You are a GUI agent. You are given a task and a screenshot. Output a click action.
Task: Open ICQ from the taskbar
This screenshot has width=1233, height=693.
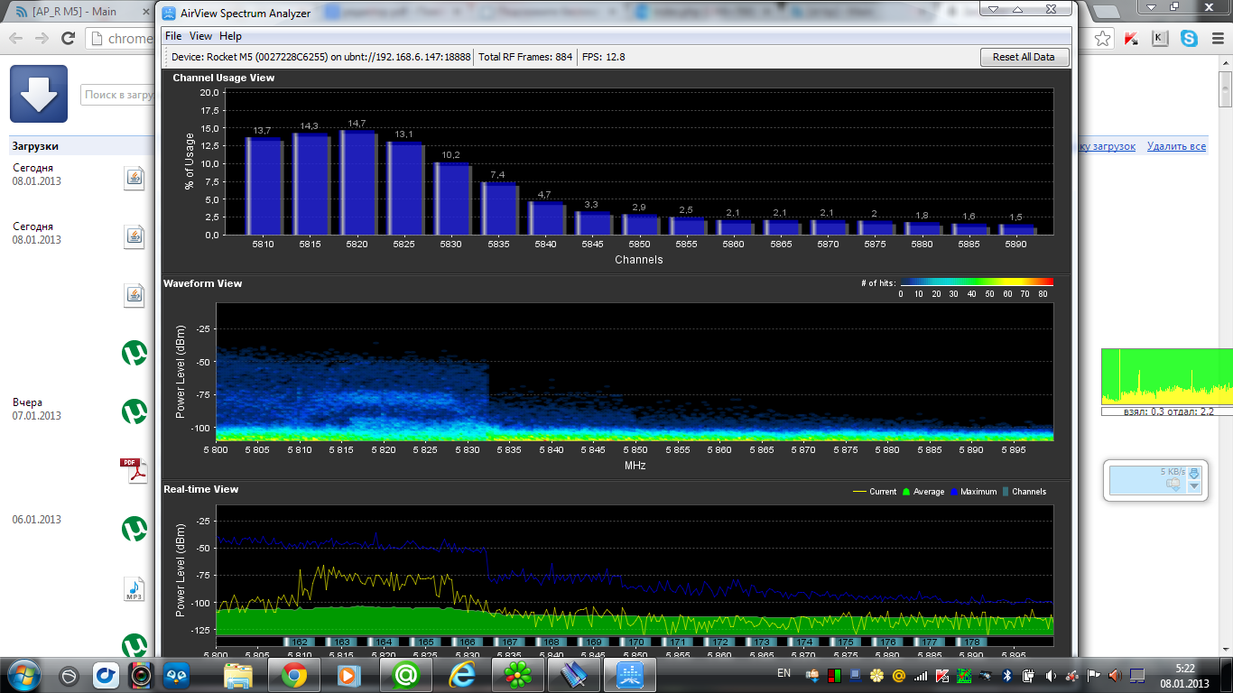tap(518, 674)
